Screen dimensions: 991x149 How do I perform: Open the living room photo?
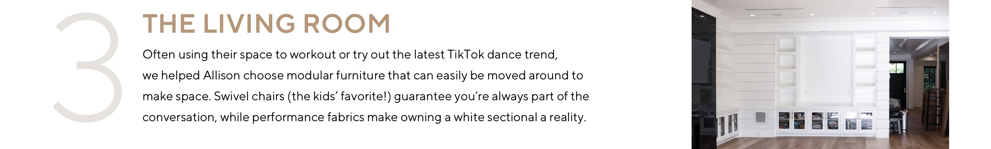click(820, 74)
